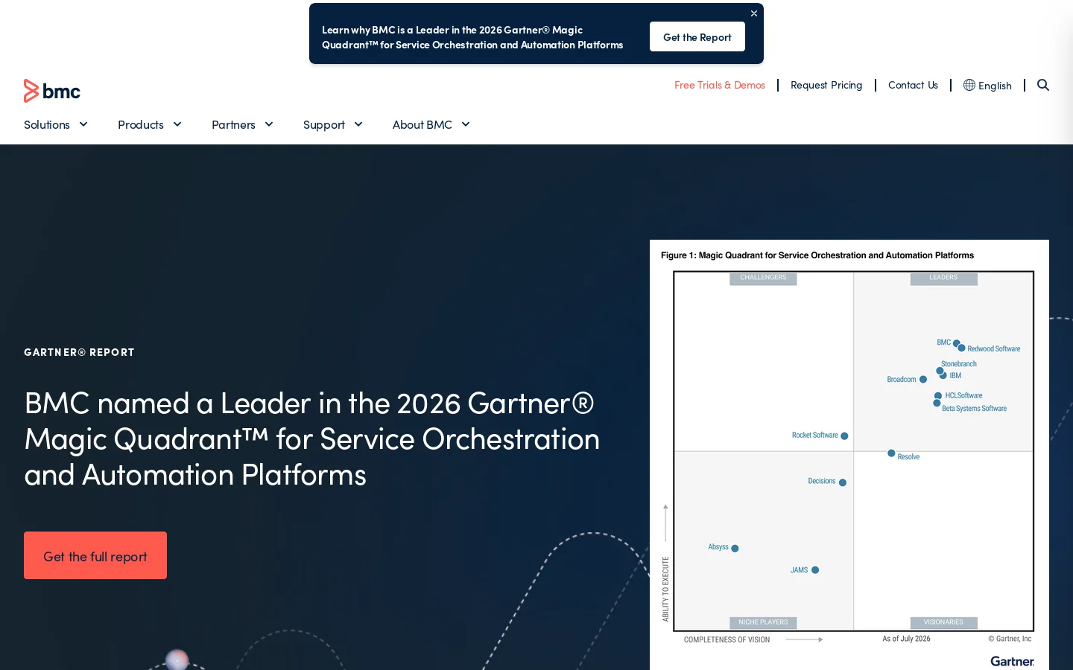Click the VISIONARIES quadrant label
The image size is (1073, 670).
point(943,622)
